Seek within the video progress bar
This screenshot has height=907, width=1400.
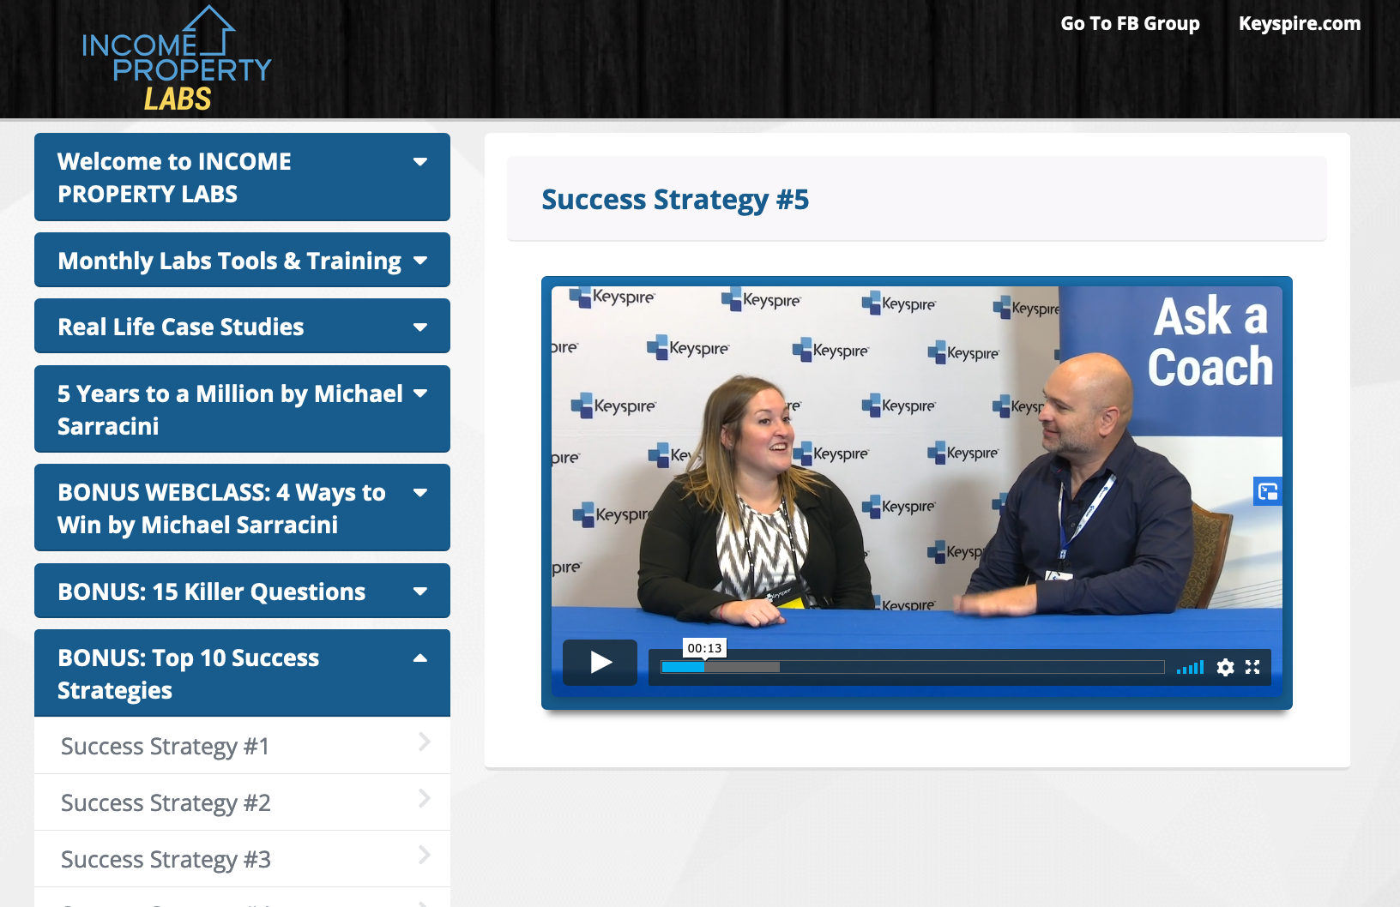pos(912,667)
